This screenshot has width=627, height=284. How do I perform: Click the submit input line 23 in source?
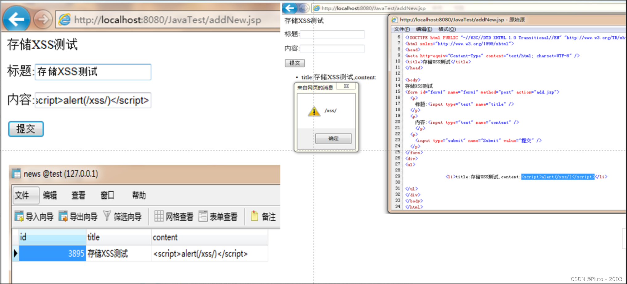[478, 141]
